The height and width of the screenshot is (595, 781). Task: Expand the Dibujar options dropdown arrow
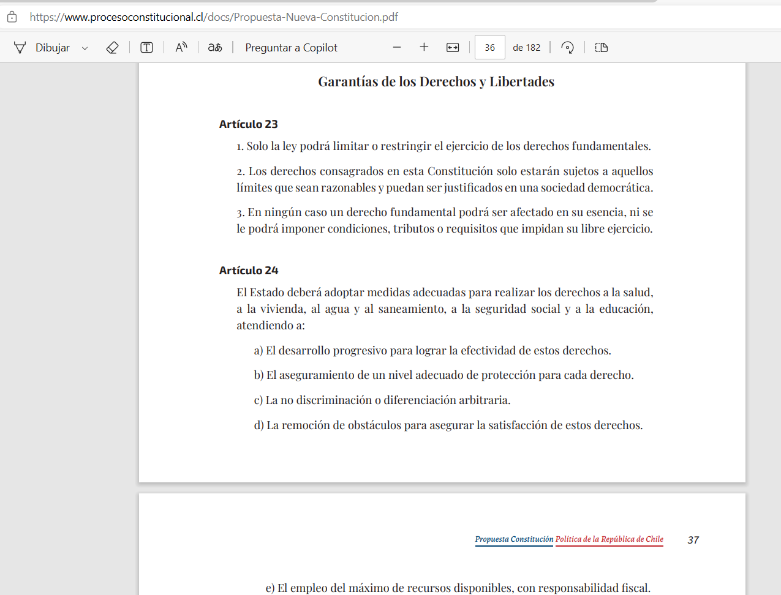85,48
